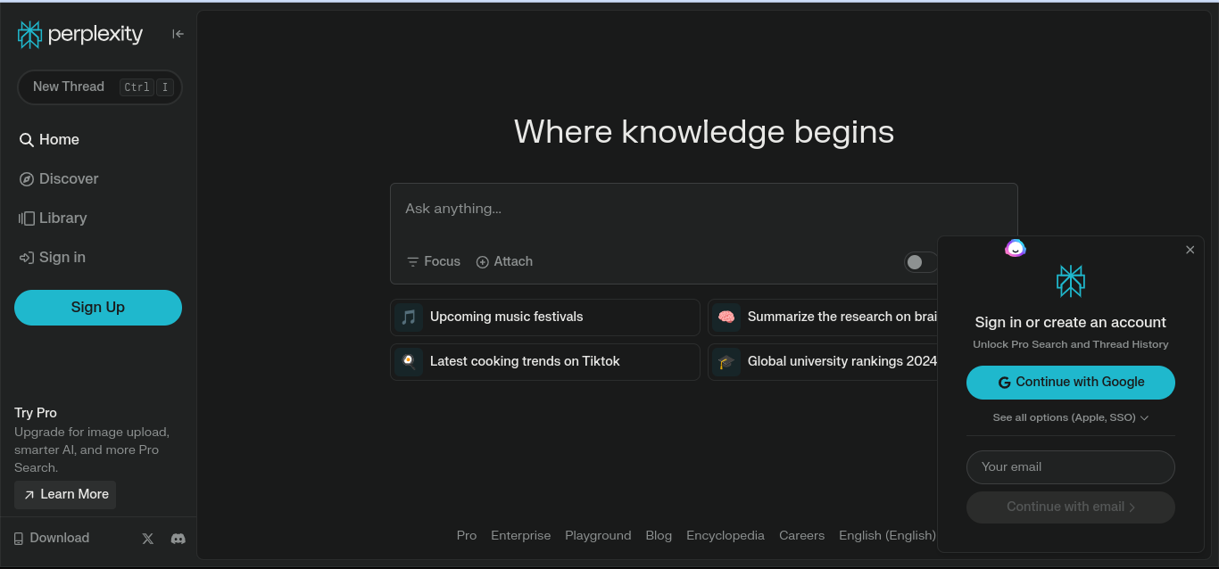1219x569 pixels.
Task: Continue with Google sign-in
Action: (1071, 382)
